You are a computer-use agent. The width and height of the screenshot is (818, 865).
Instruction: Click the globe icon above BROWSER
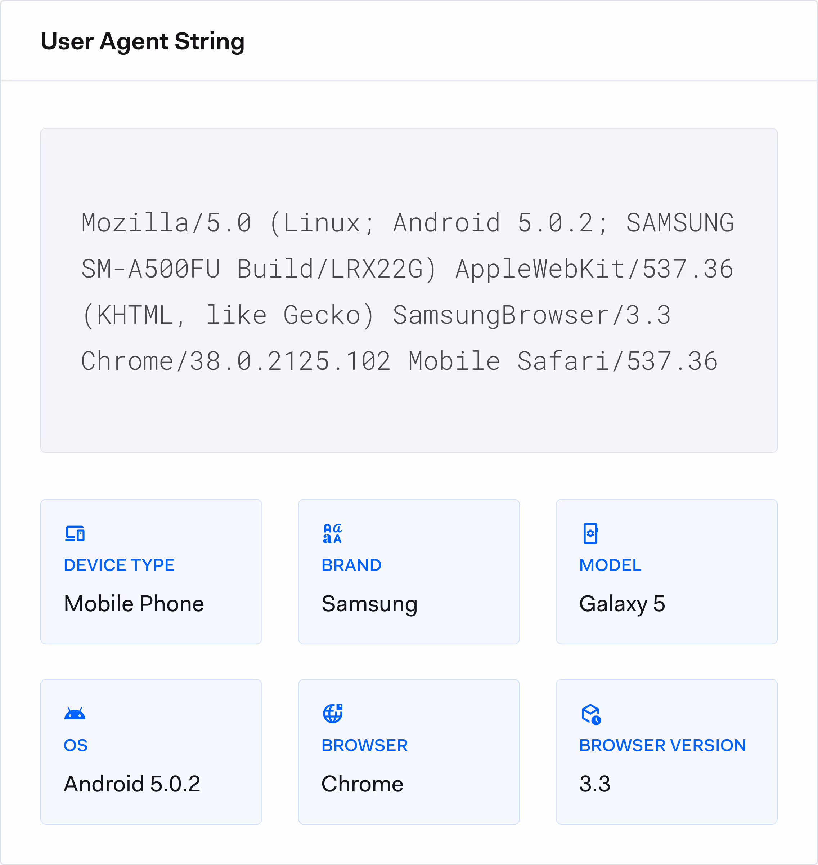click(x=332, y=713)
